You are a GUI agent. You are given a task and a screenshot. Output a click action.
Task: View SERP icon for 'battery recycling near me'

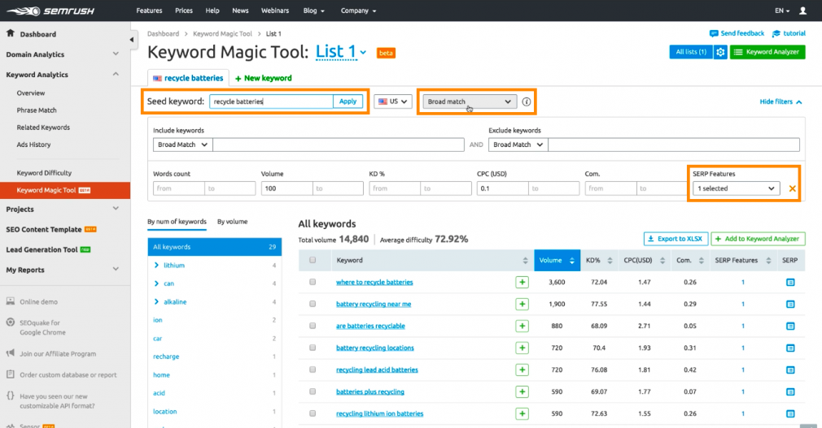[790, 304]
